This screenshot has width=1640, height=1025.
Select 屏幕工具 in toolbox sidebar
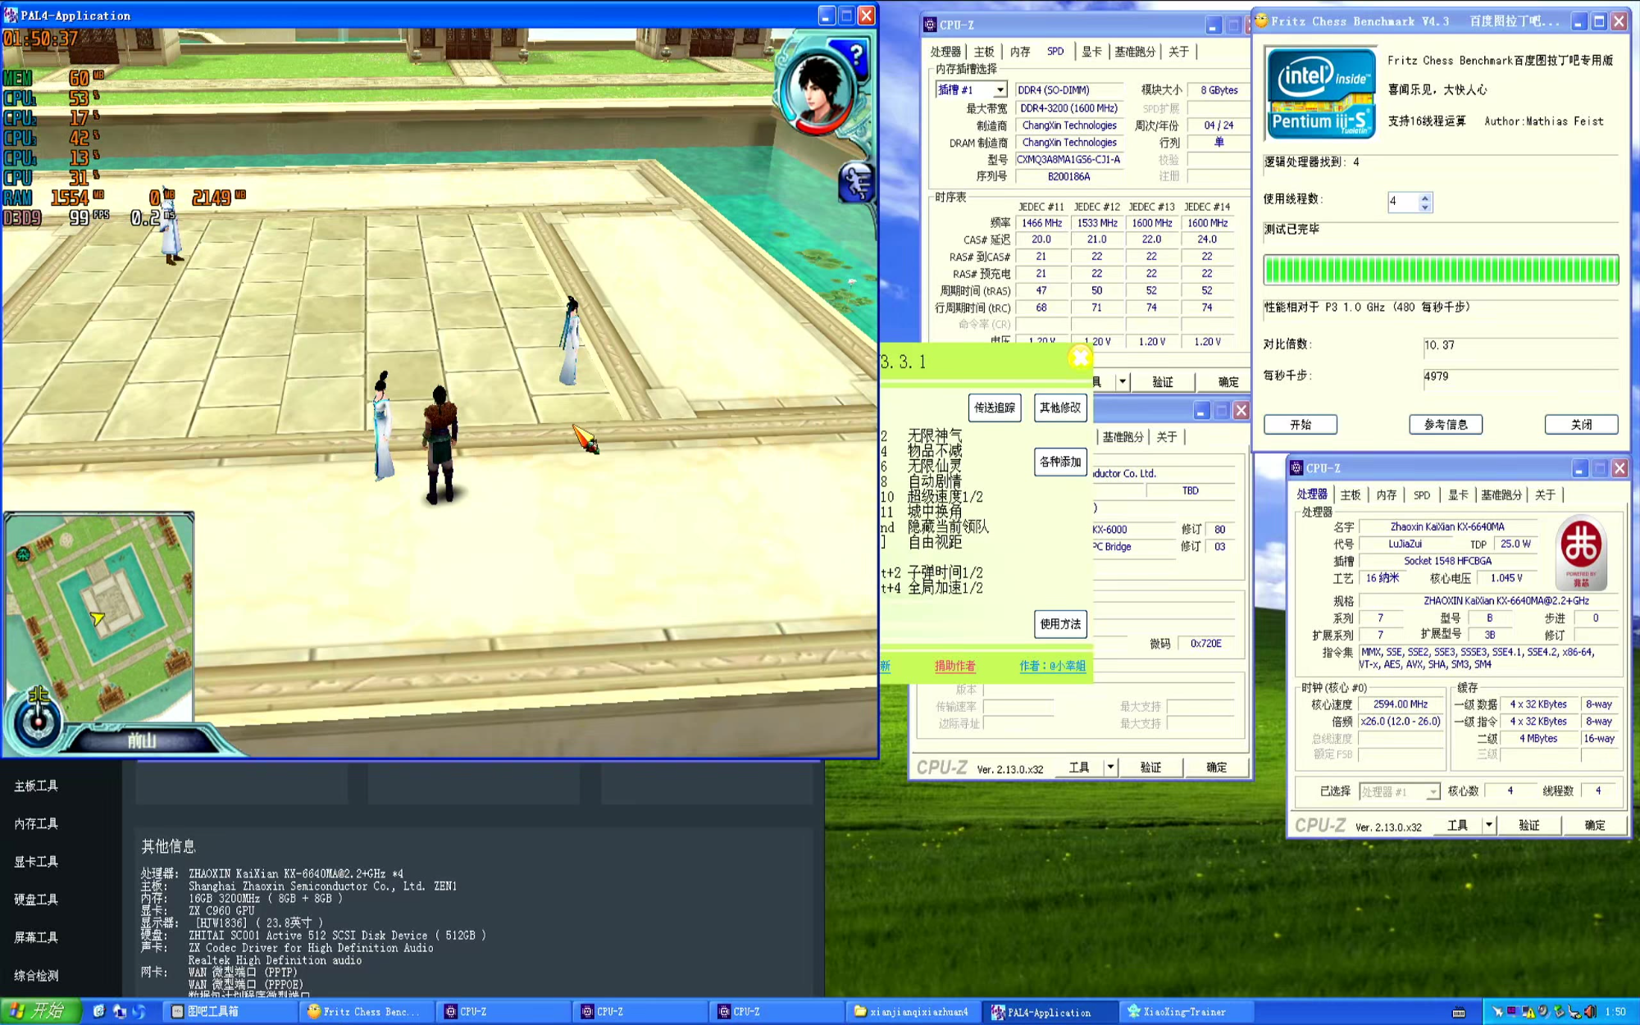36,937
